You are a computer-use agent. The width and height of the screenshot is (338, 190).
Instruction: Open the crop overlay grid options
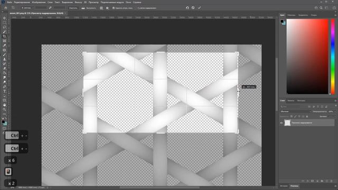tap(101, 8)
